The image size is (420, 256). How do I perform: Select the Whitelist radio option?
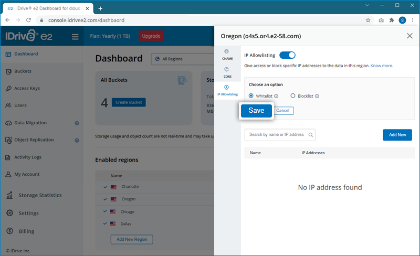(251, 96)
